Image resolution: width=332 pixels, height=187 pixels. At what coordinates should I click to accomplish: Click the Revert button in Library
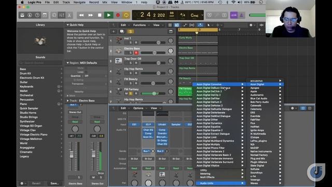(x=36, y=183)
